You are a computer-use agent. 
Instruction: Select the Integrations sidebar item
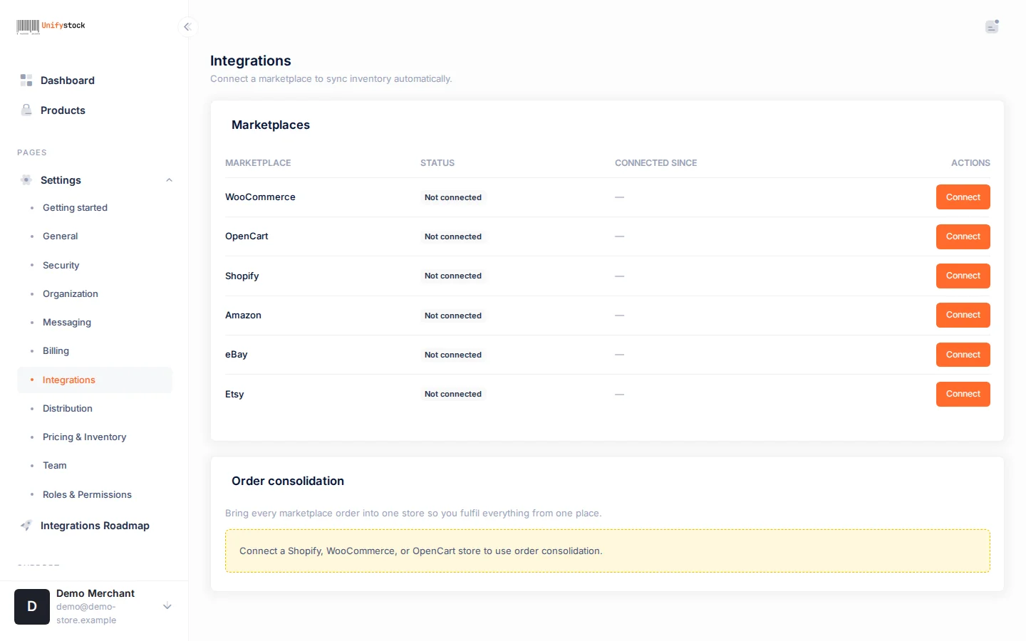pyautogui.click(x=95, y=380)
